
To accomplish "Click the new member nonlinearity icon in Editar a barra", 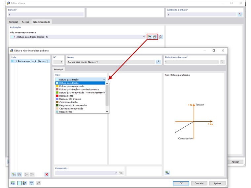I will pos(150,37).
